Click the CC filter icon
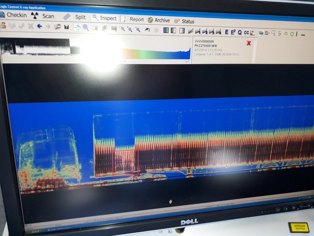This screenshot has height=236, width=314. click(246, 32)
